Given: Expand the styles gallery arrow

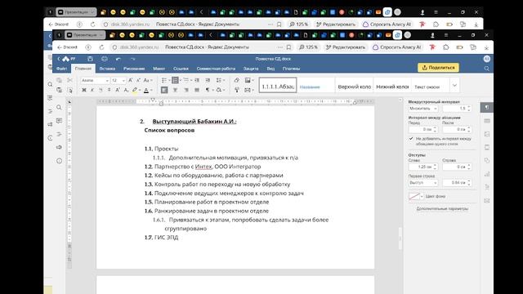Looking at the screenshot, I should [454, 86].
